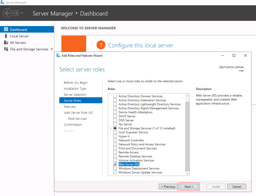Uncheck the Web Server (IIS) role
This screenshot has width=256, height=196.
[x=115, y=164]
